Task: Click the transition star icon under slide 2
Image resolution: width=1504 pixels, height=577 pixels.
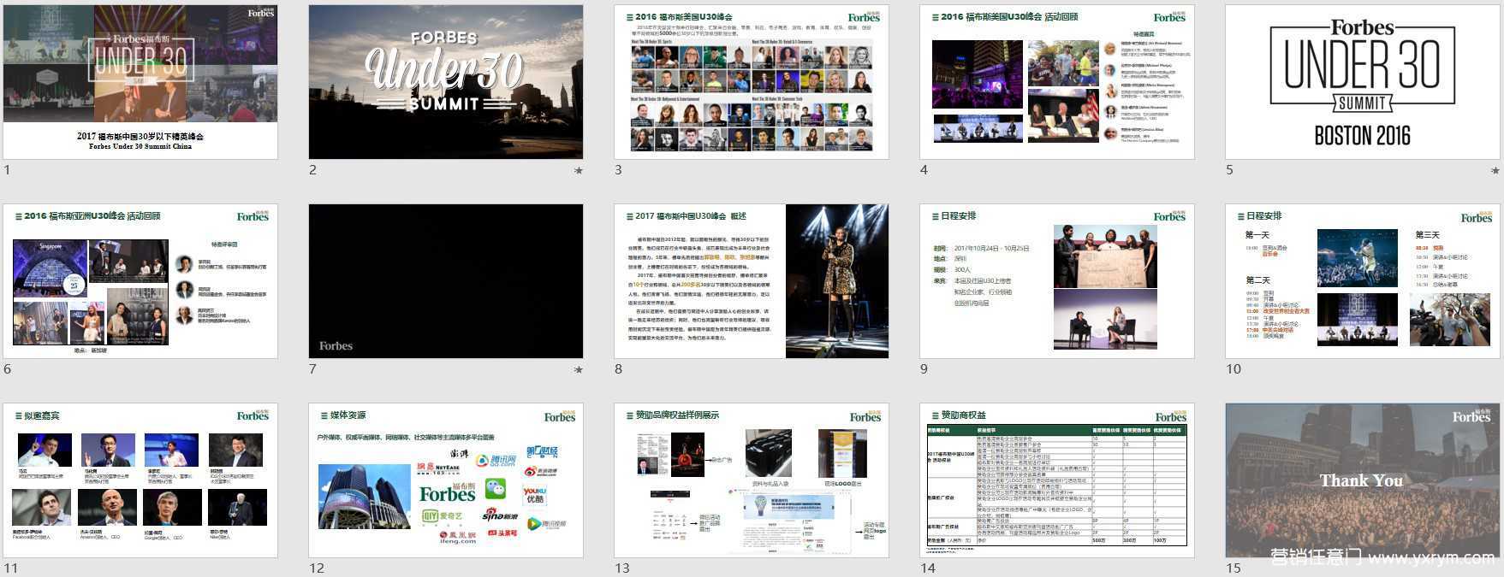Action: [579, 170]
